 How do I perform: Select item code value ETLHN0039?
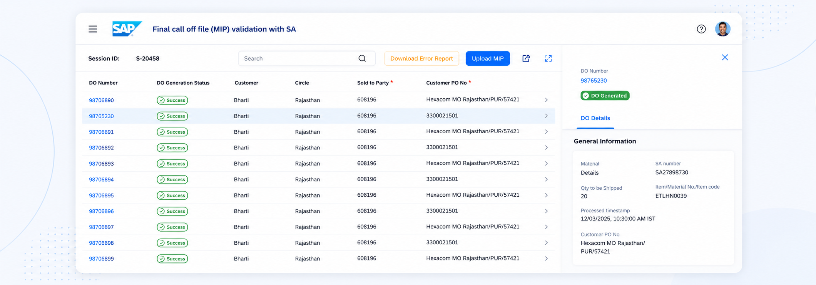[x=671, y=196]
